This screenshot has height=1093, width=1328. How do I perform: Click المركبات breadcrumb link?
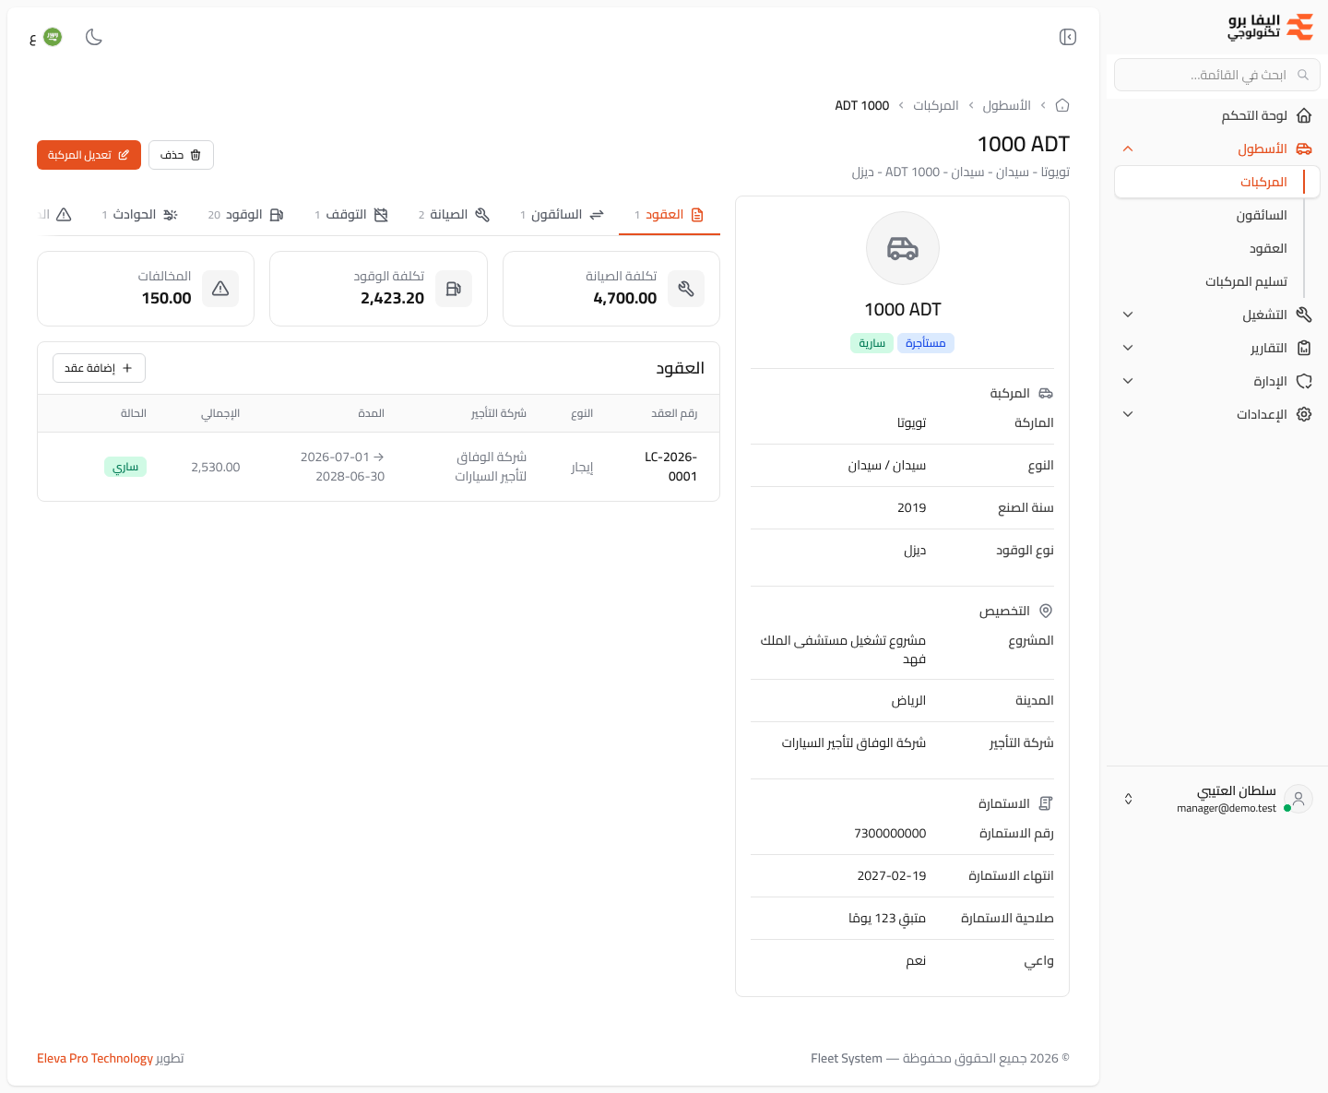click(x=936, y=105)
